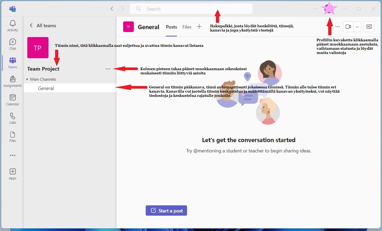Open the Calendar icon
This screenshot has width=382, height=231.
pos(12,100)
